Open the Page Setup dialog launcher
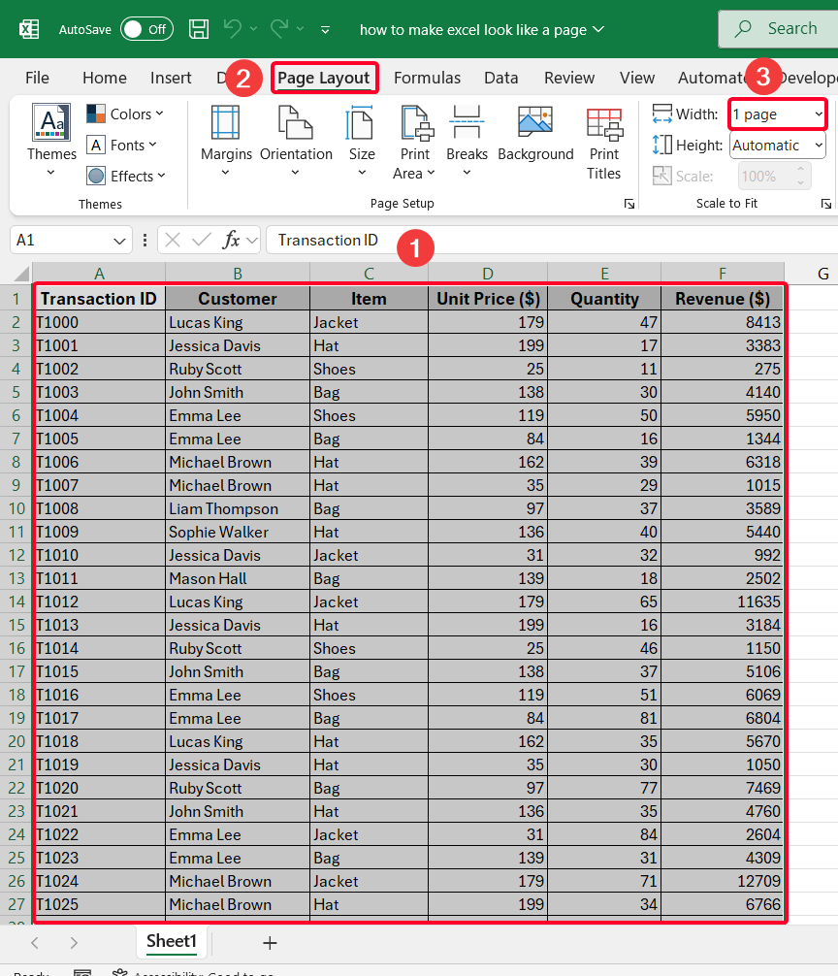Viewport: 838px width, 976px height. tap(628, 203)
